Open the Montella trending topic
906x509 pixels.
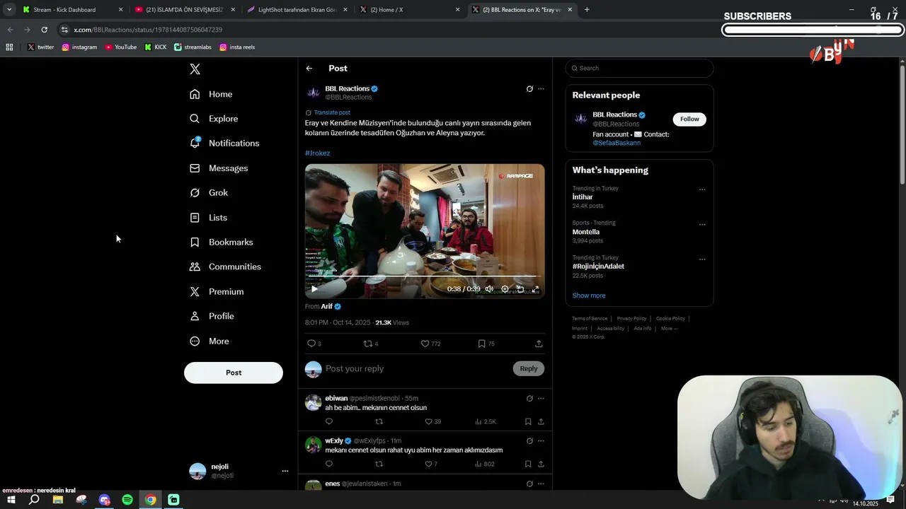click(x=586, y=232)
